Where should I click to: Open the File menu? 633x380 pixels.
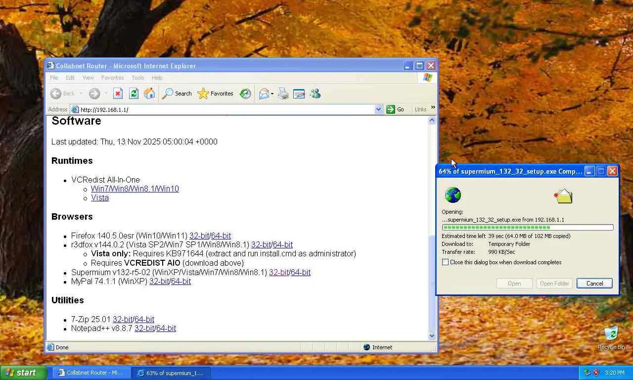pos(54,78)
